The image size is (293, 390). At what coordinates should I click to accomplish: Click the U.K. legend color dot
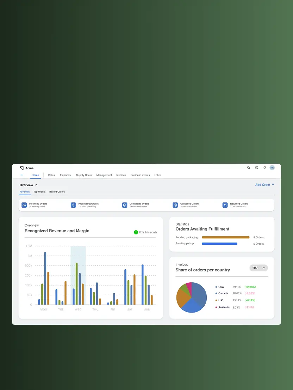tap(216, 301)
